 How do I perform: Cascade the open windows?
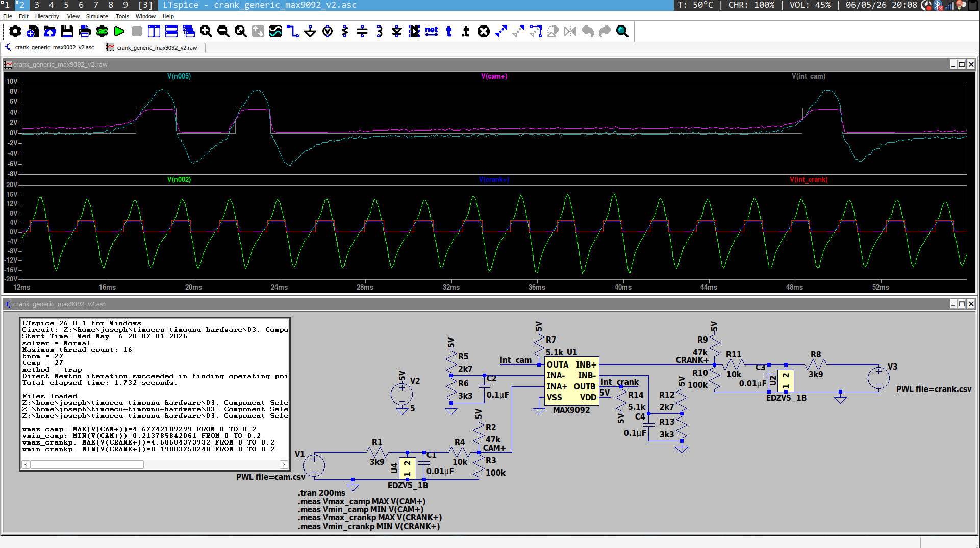pyautogui.click(x=189, y=32)
